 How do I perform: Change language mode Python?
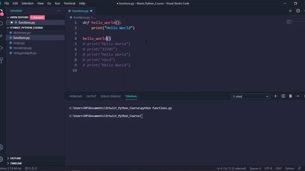click(289, 168)
